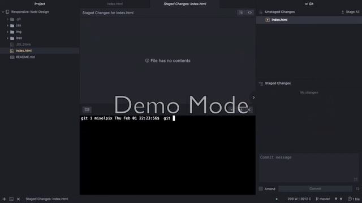The image size is (362, 203).
Task: Click the img folder icon
Action: 12,32
